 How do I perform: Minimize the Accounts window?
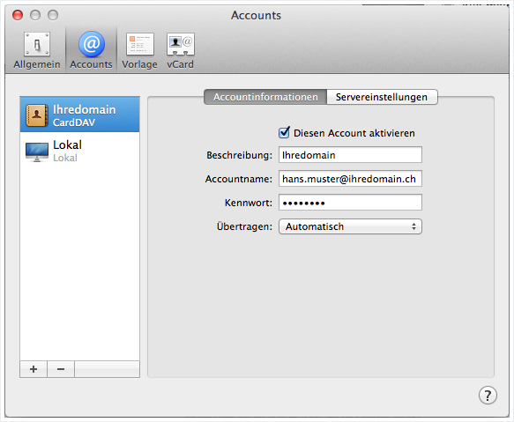pyautogui.click(x=35, y=15)
